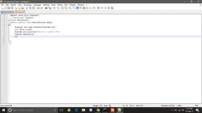Screen dimensions: 202x113
Task: Toggle INS mode in status bar
Action: (196, 105)
